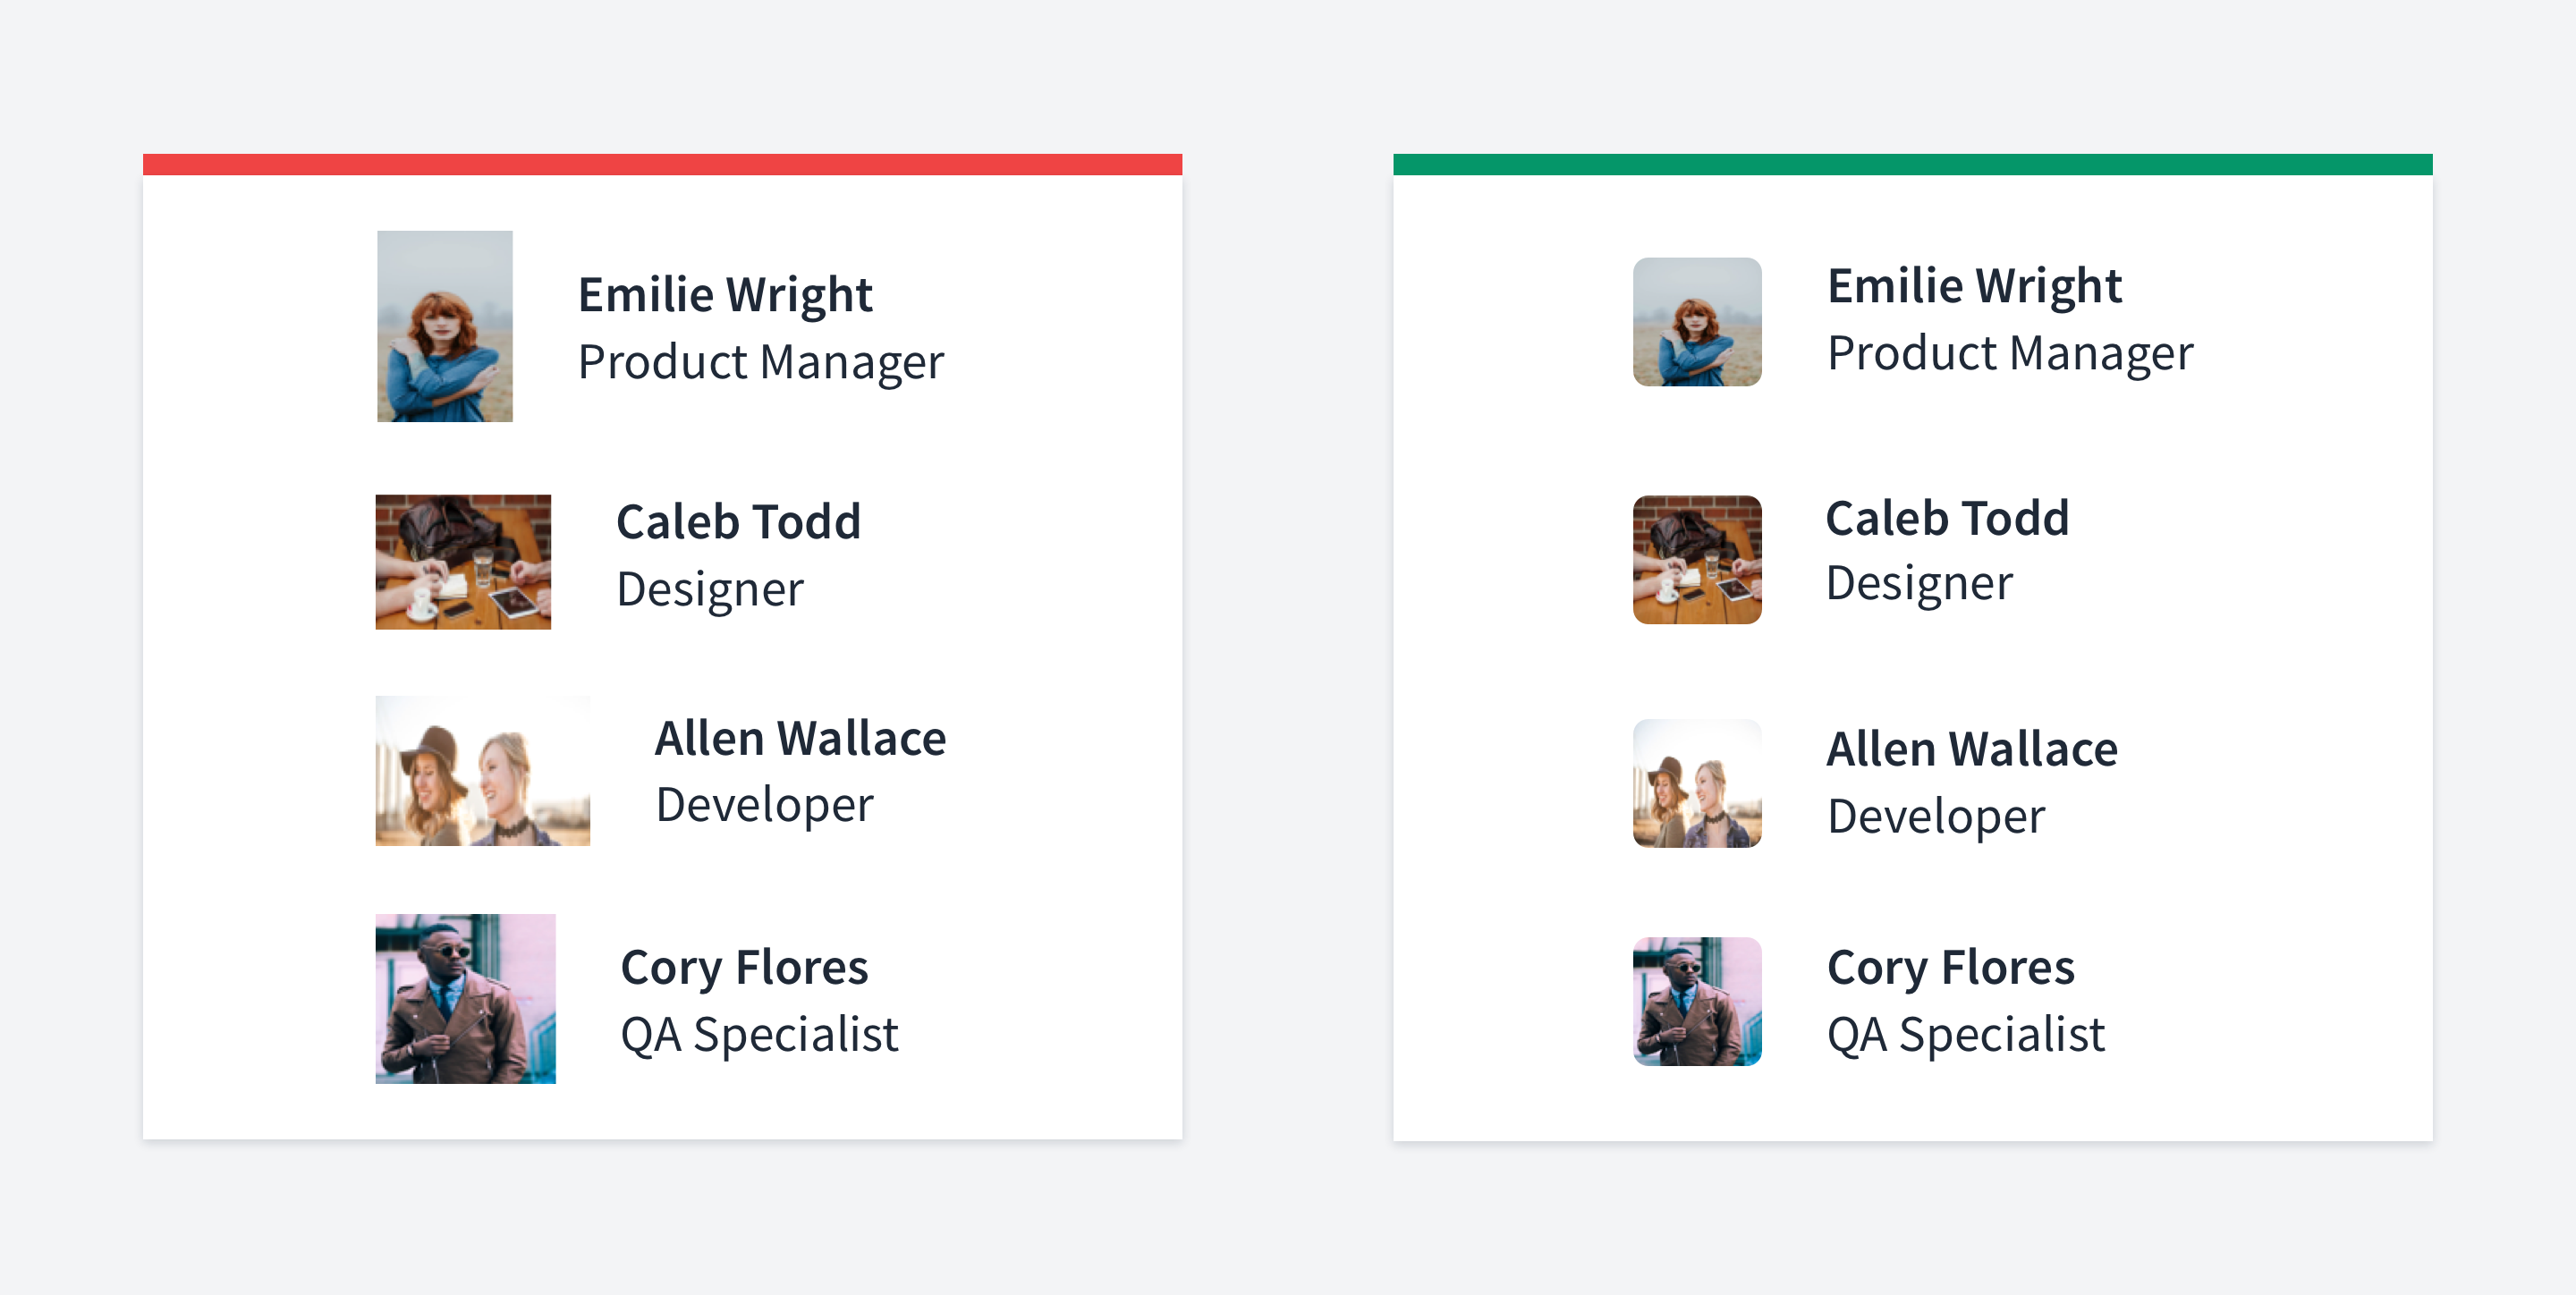The height and width of the screenshot is (1295, 2576).
Task: Select the Cory Flores name in red-topped card
Action: tap(744, 968)
